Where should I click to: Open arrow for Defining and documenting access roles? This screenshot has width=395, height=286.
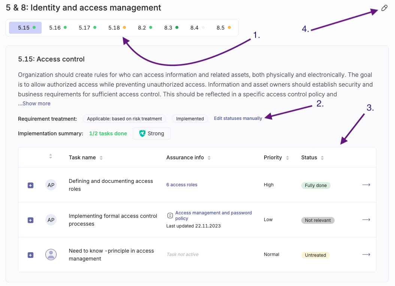point(366,185)
